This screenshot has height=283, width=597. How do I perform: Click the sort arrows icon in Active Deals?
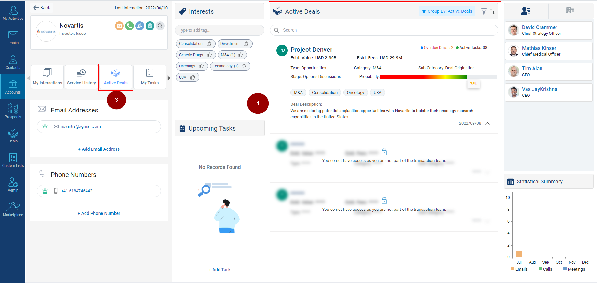click(492, 11)
